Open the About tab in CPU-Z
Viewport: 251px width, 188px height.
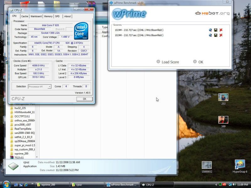67,16
